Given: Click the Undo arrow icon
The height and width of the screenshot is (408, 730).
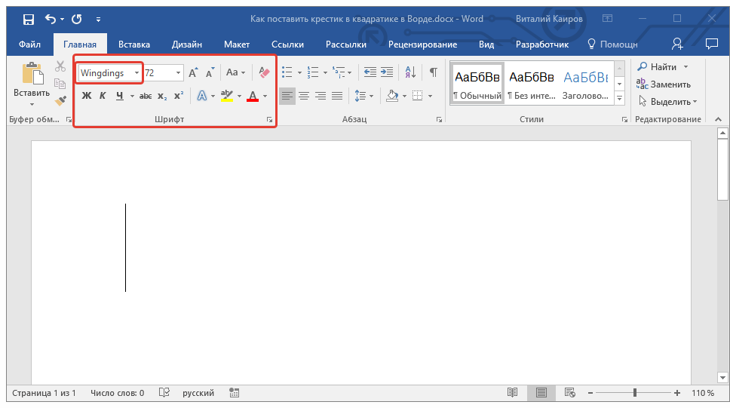Looking at the screenshot, I should click(50, 19).
